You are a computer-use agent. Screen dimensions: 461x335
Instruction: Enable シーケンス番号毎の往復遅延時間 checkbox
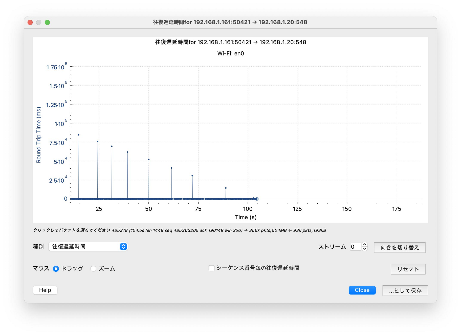(x=211, y=268)
